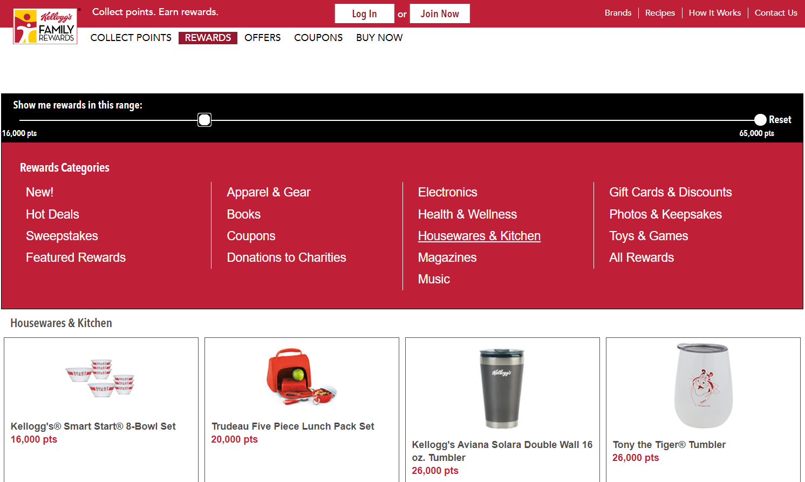The height and width of the screenshot is (482, 805).
Task: Open Donations to Charities category
Action: [286, 257]
